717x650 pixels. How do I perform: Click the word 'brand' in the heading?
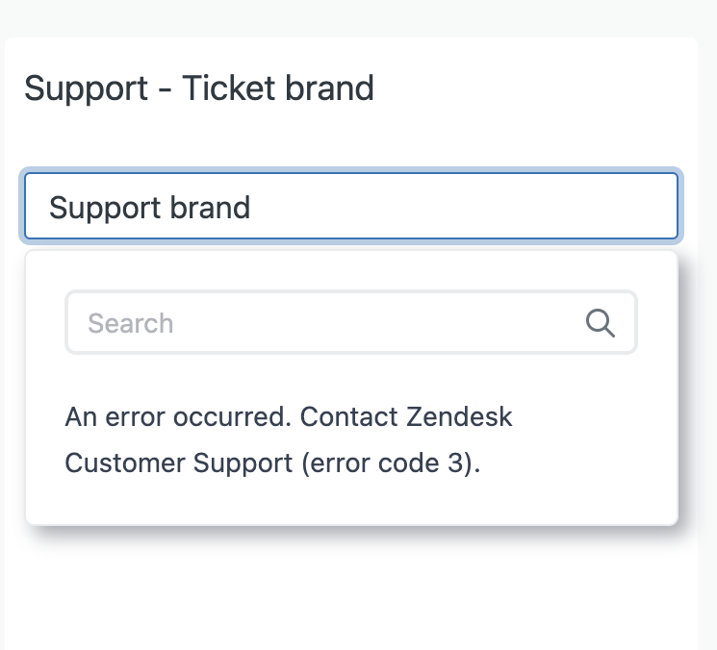(x=332, y=88)
